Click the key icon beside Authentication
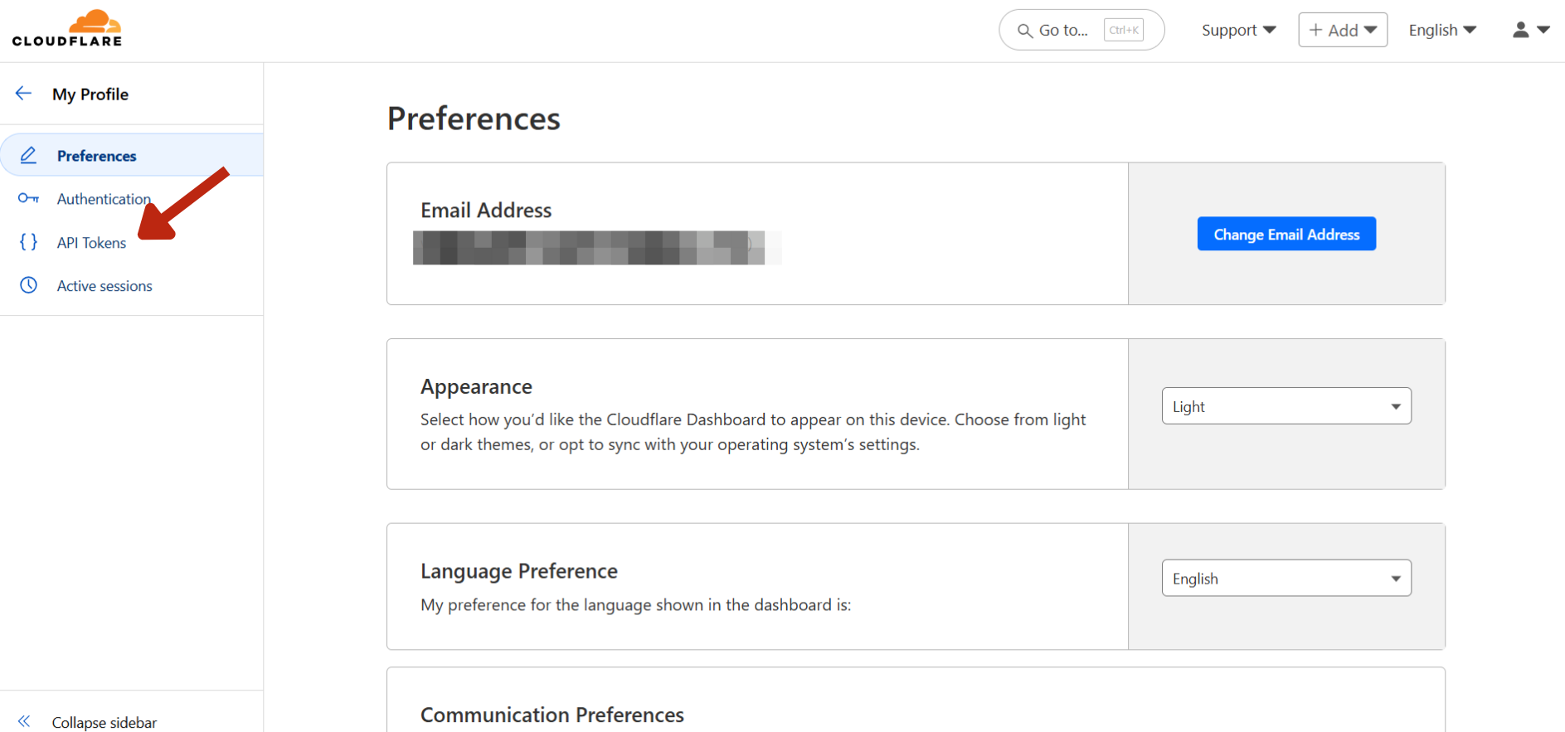This screenshot has height=732, width=1565. pyautogui.click(x=28, y=198)
